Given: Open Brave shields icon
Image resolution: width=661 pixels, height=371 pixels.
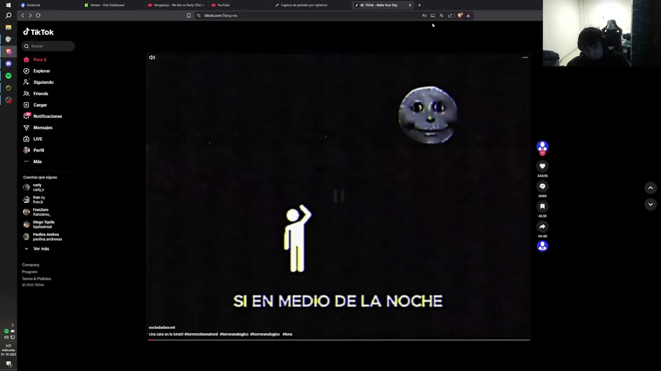Looking at the screenshot, I should [460, 15].
